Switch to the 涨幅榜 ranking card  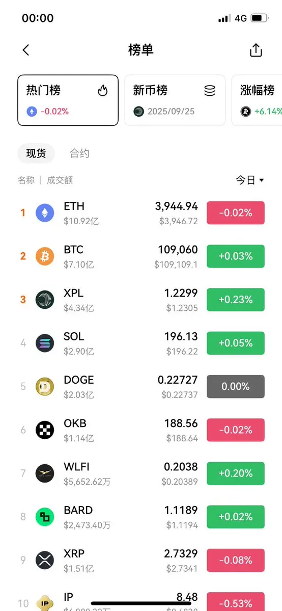coord(257,100)
